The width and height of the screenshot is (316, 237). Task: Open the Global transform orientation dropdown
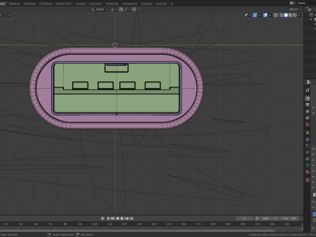pyautogui.click(x=100, y=9)
